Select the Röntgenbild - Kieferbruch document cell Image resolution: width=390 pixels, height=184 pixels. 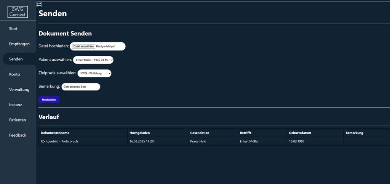click(x=83, y=141)
